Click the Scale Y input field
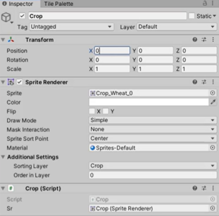Image resolution: width=219 pixels, height=216 pixels. [155, 69]
